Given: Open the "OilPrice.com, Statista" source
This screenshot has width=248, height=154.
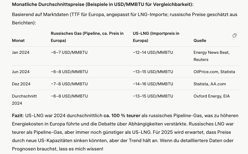Looking at the screenshot, I should (214, 72).
